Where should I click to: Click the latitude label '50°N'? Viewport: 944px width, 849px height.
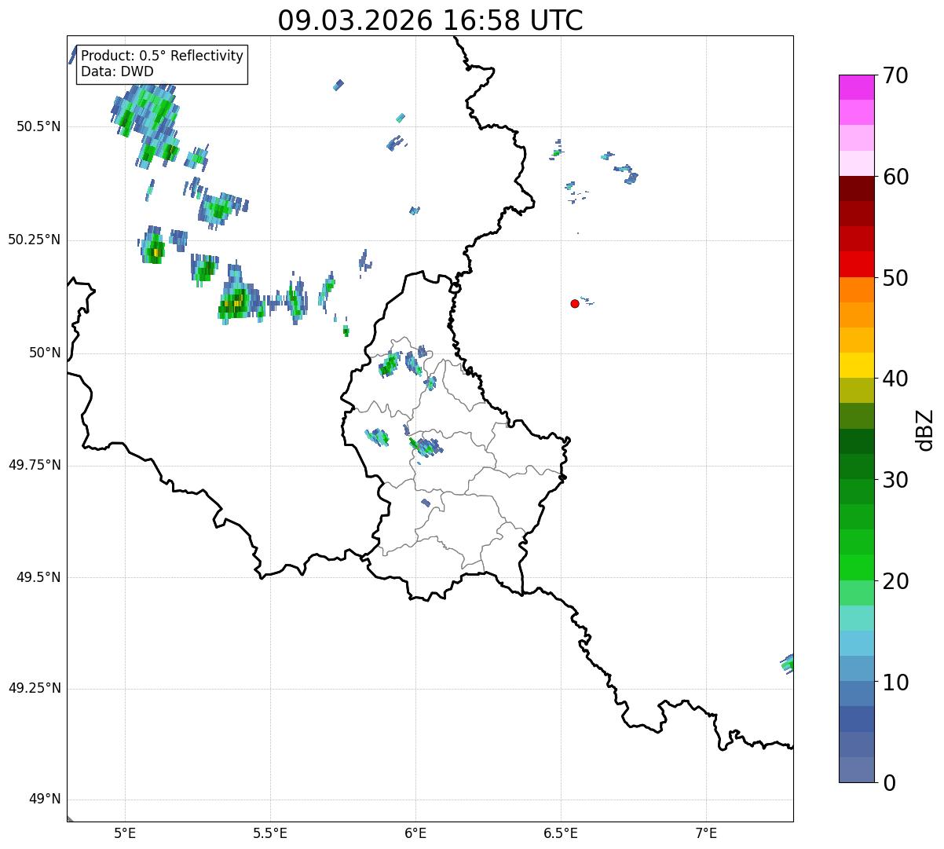45,353
